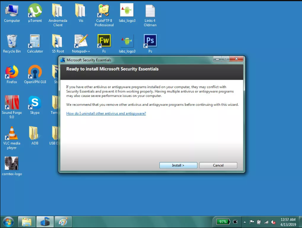This screenshot has width=302, height=228.
Task: Select the Sound Forge 9.0 shortcut
Action: coord(12,107)
